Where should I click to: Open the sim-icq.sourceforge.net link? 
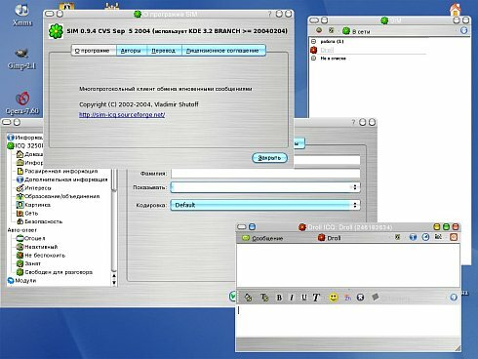122,115
